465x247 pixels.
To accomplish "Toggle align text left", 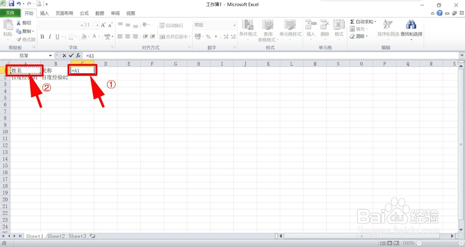I will (120, 36).
